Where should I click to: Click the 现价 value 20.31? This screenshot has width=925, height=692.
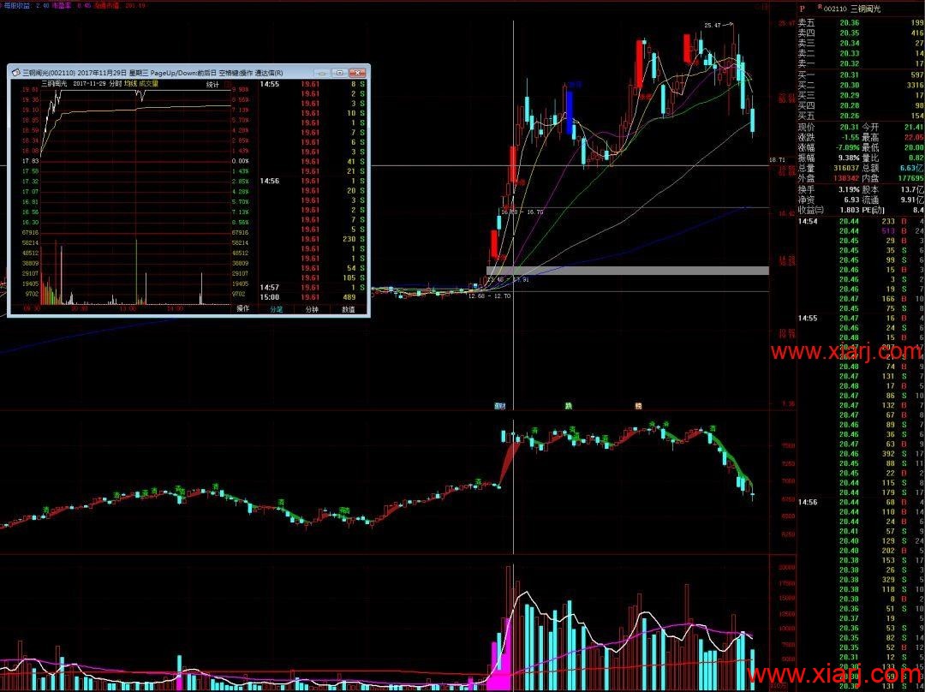tap(850, 127)
